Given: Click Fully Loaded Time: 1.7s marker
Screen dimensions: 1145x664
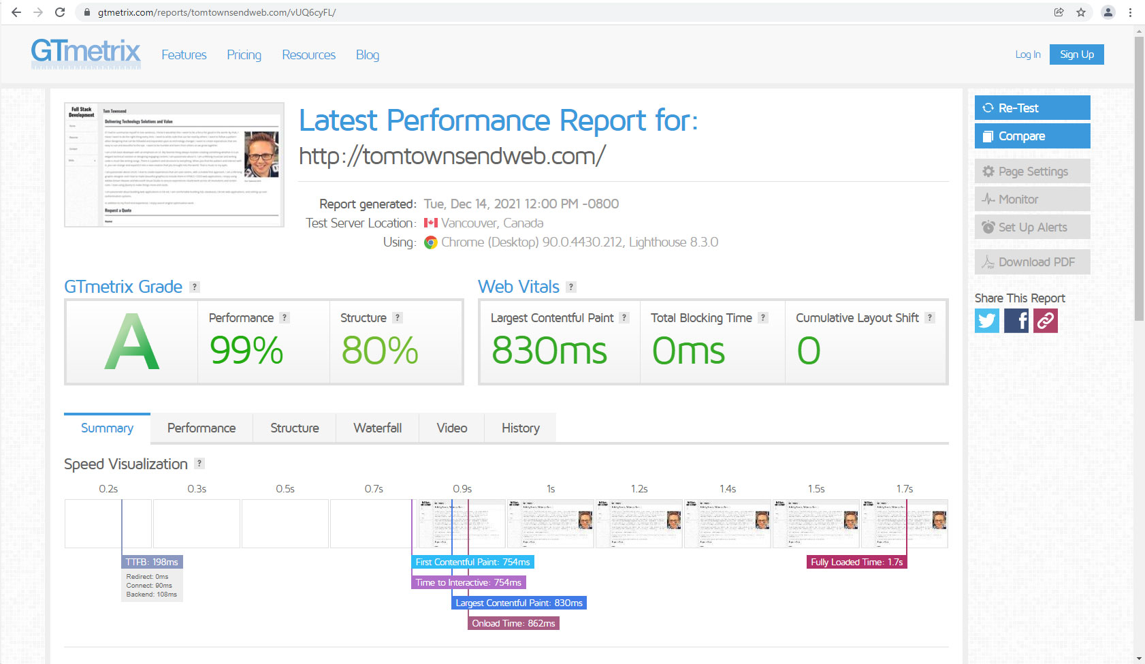Looking at the screenshot, I should (x=857, y=562).
